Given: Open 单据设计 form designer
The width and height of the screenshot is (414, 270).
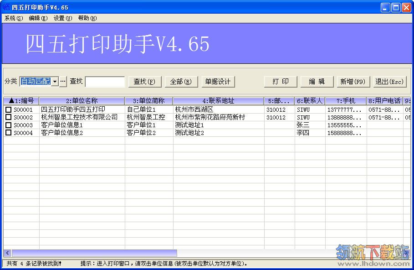Looking at the screenshot, I should click(218, 82).
